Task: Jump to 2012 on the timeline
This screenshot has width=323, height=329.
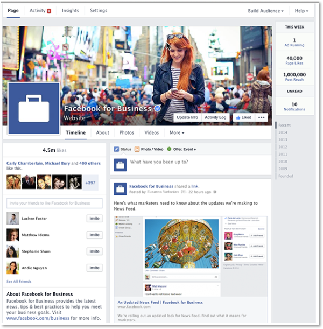Action: pos(283,147)
